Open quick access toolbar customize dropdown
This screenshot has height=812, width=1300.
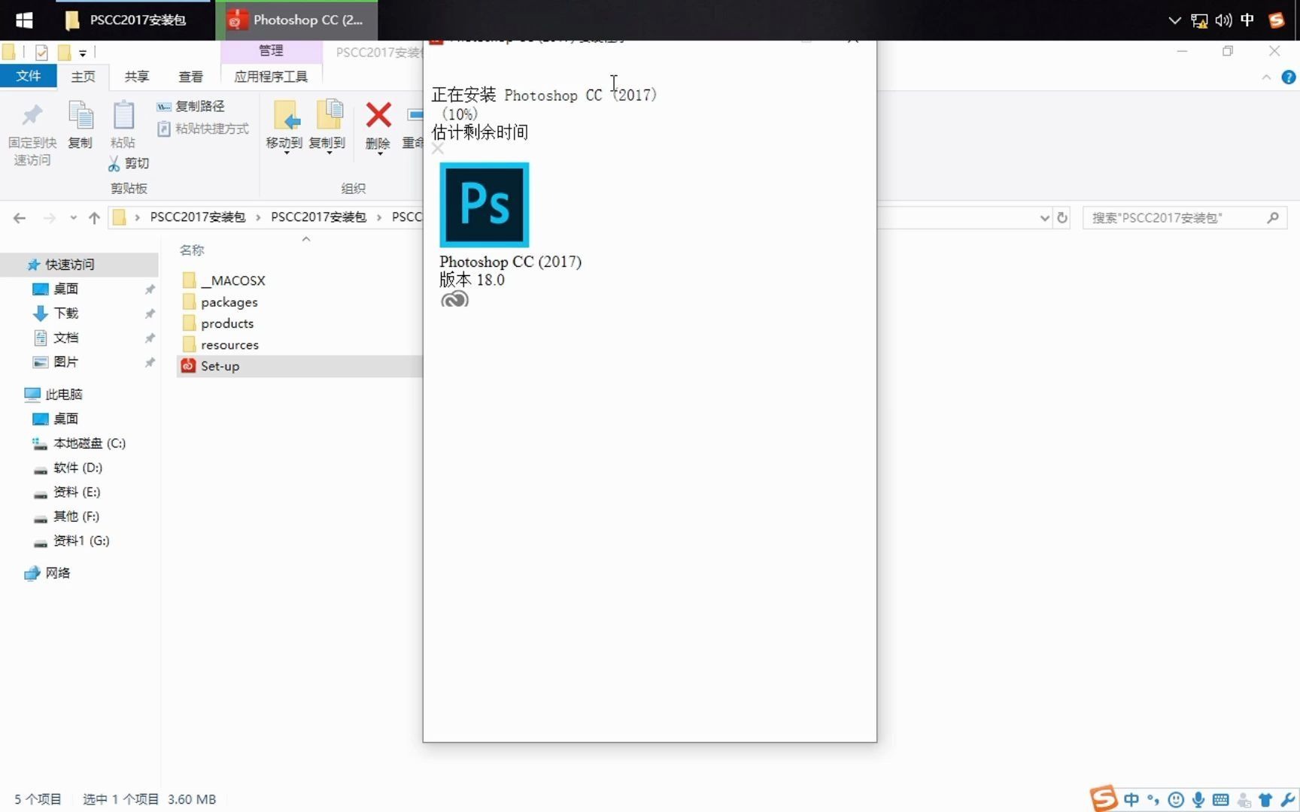(83, 53)
